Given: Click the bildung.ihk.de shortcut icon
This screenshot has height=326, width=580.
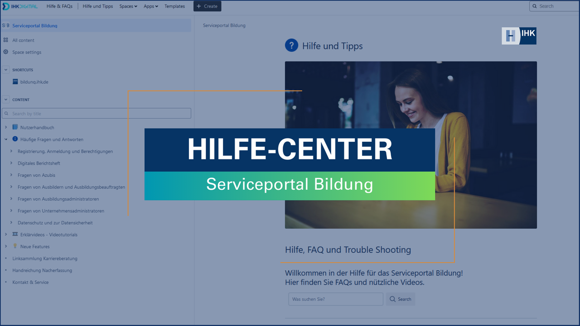Looking at the screenshot, I should point(15,82).
